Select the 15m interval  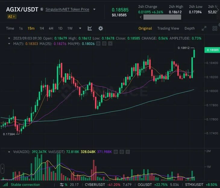31,28
